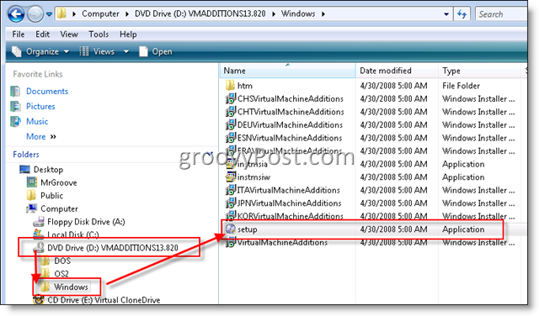Click the Views button icon
Viewport: 539px width, 316px height.
tap(84, 51)
